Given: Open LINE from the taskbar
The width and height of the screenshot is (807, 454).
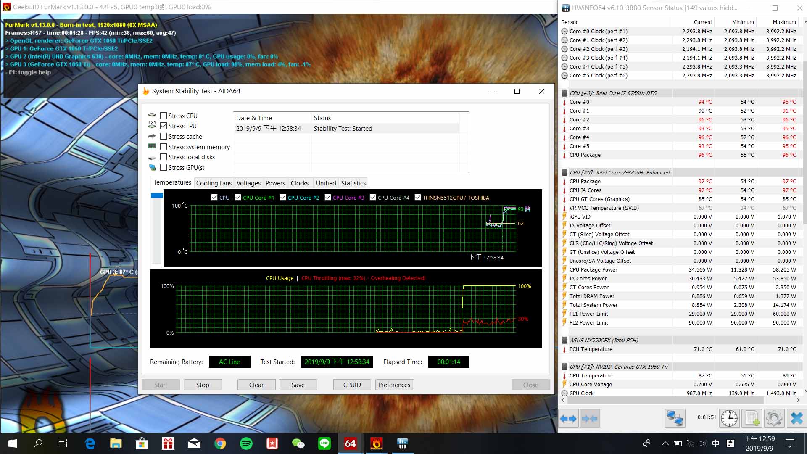Looking at the screenshot, I should tap(324, 443).
